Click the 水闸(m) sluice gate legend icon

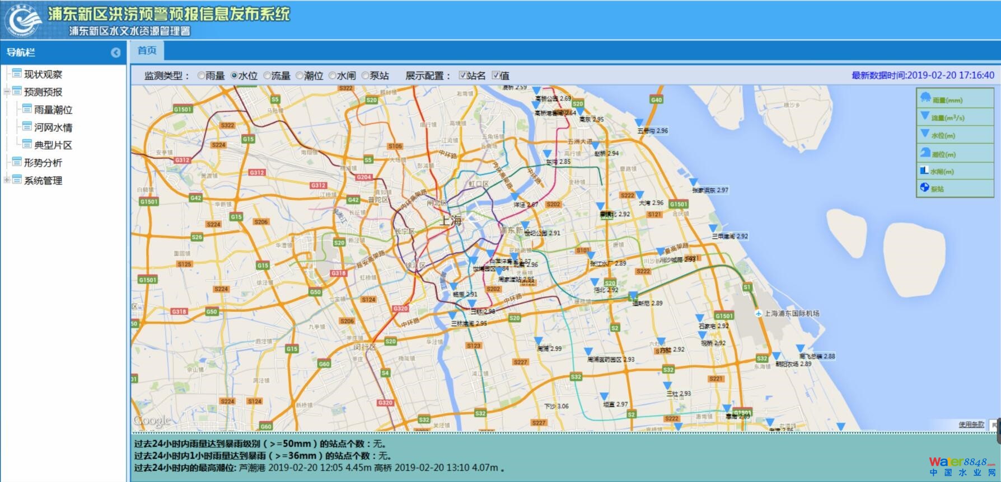924,171
